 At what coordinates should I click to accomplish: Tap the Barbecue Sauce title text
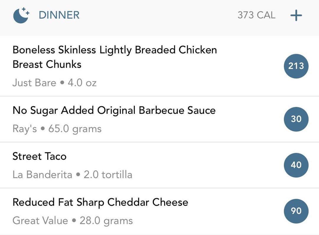point(177,110)
